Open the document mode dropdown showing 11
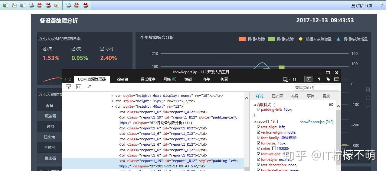 (x=290, y=79)
